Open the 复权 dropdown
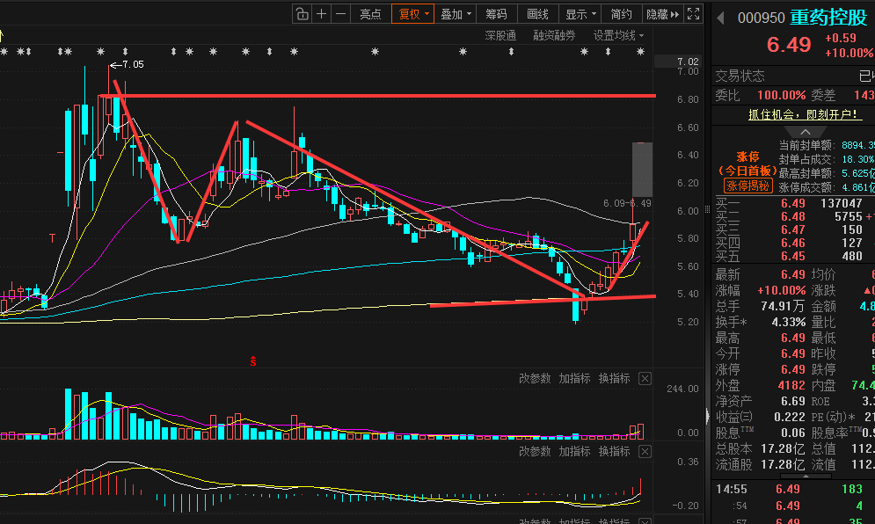The height and width of the screenshot is (524, 875). point(413,14)
